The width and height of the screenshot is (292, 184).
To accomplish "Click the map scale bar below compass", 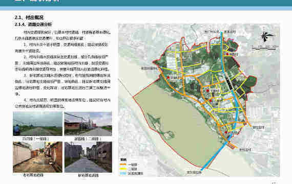I will pyautogui.click(x=265, y=48).
